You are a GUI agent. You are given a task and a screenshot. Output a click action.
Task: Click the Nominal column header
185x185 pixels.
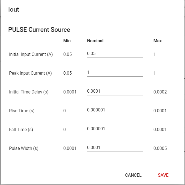pyautogui.click(x=95, y=41)
